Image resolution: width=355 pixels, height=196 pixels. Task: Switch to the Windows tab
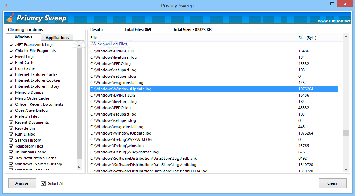click(23, 37)
